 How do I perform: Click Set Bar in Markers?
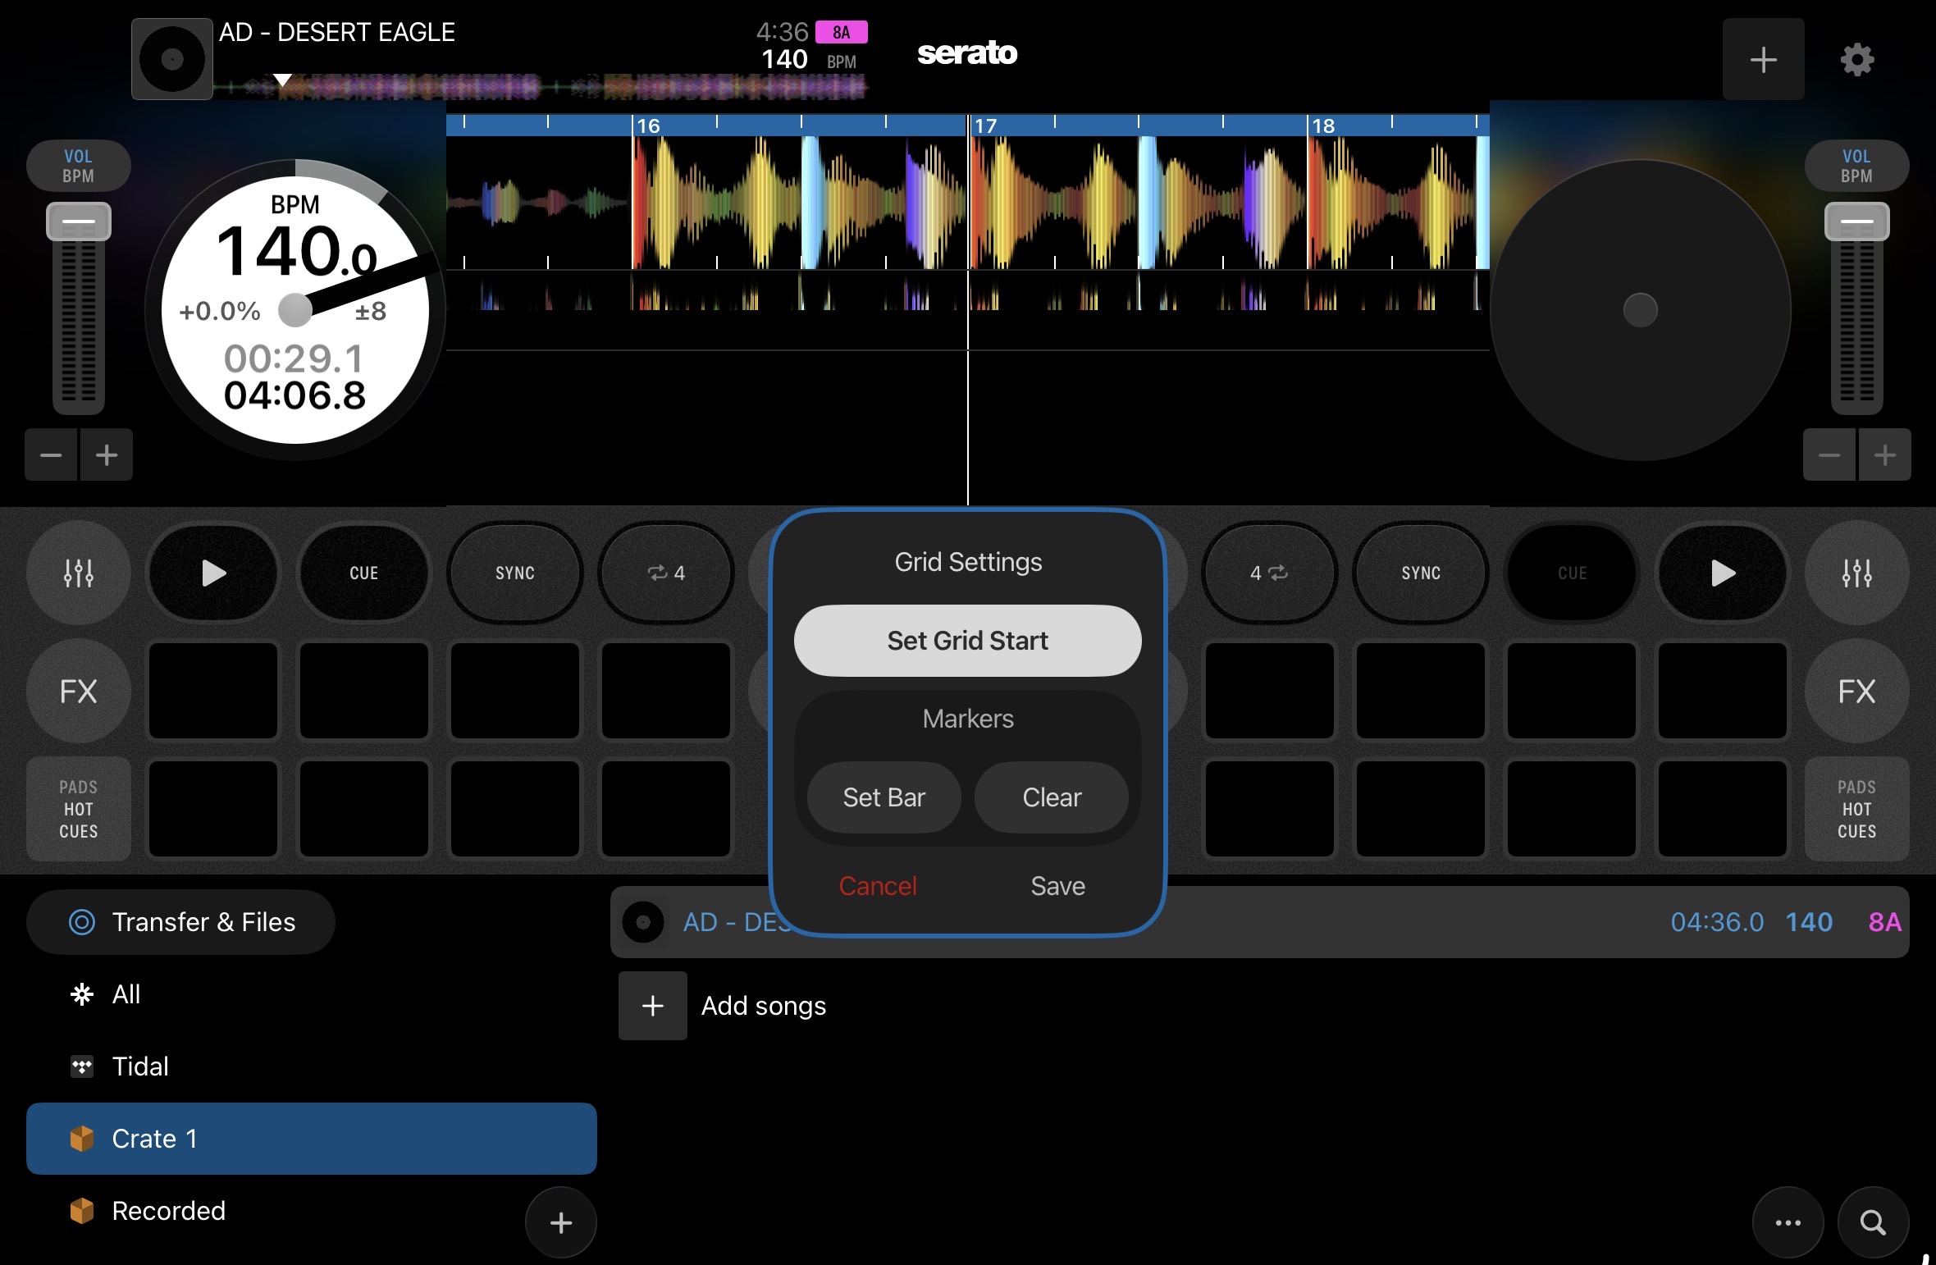point(884,797)
